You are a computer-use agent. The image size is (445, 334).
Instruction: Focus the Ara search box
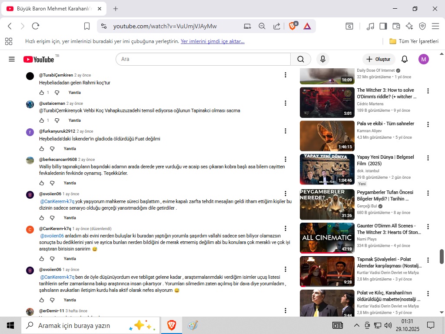click(203, 59)
